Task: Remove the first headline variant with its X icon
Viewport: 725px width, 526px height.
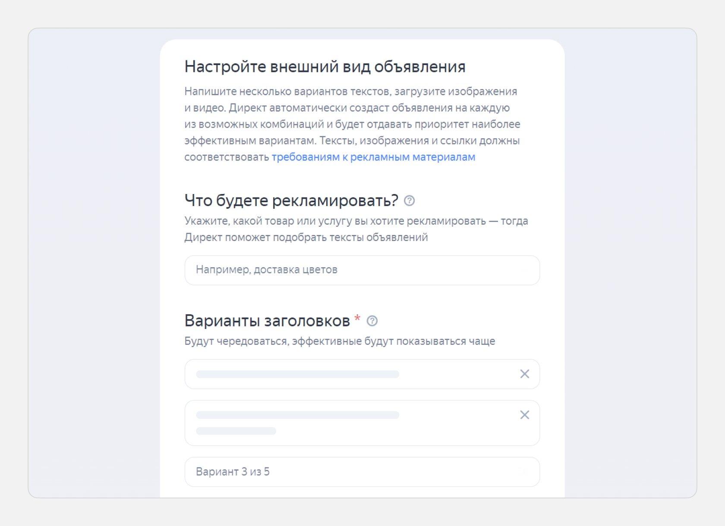Action: [x=524, y=374]
